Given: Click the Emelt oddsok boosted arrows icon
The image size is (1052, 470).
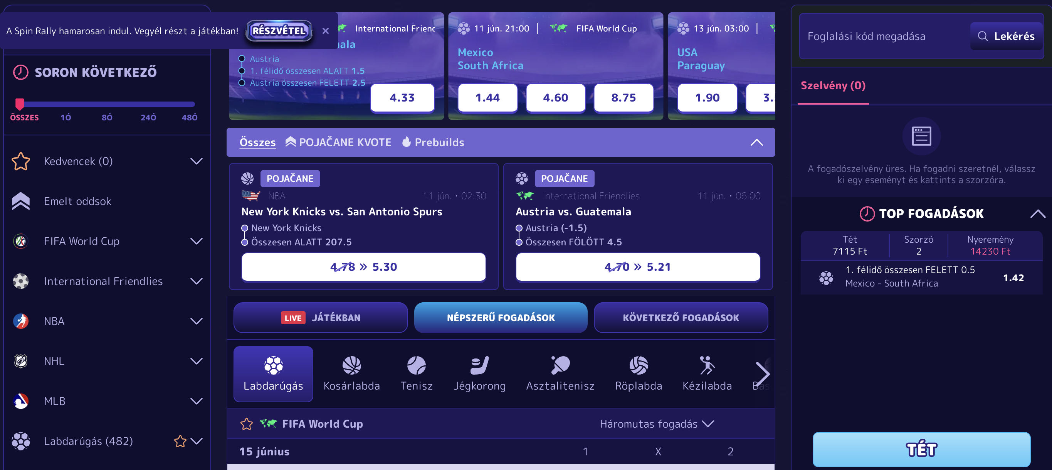Looking at the screenshot, I should [21, 201].
